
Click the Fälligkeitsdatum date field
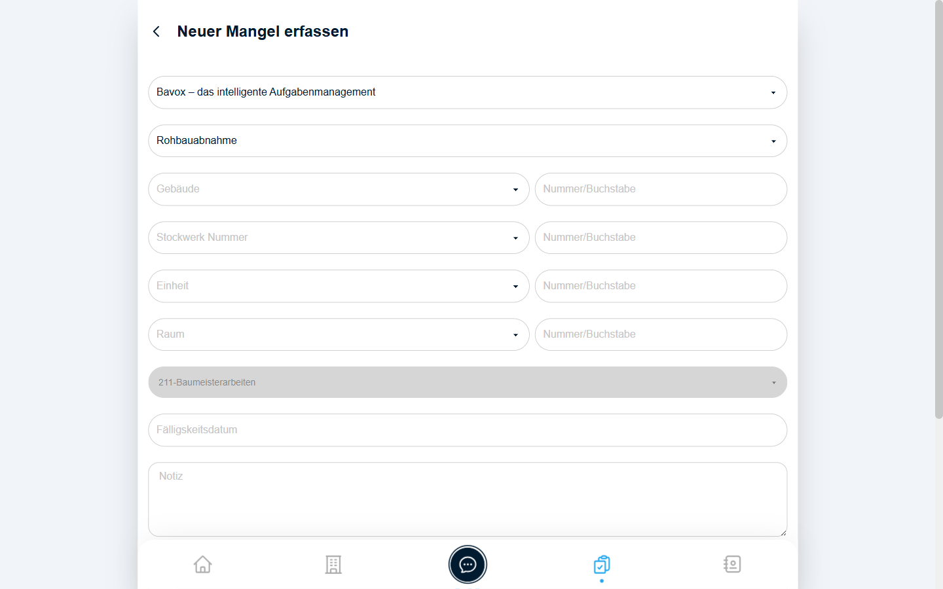click(468, 430)
